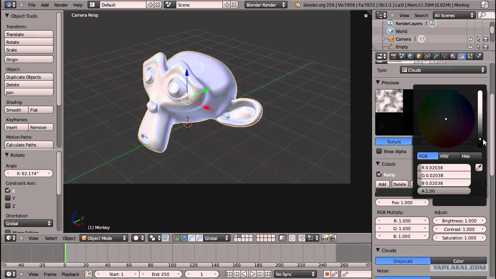Hide the Camera object via eye icon

click(x=470, y=39)
